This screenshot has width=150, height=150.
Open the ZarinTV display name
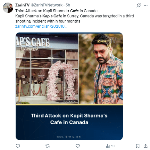coord(22,5)
